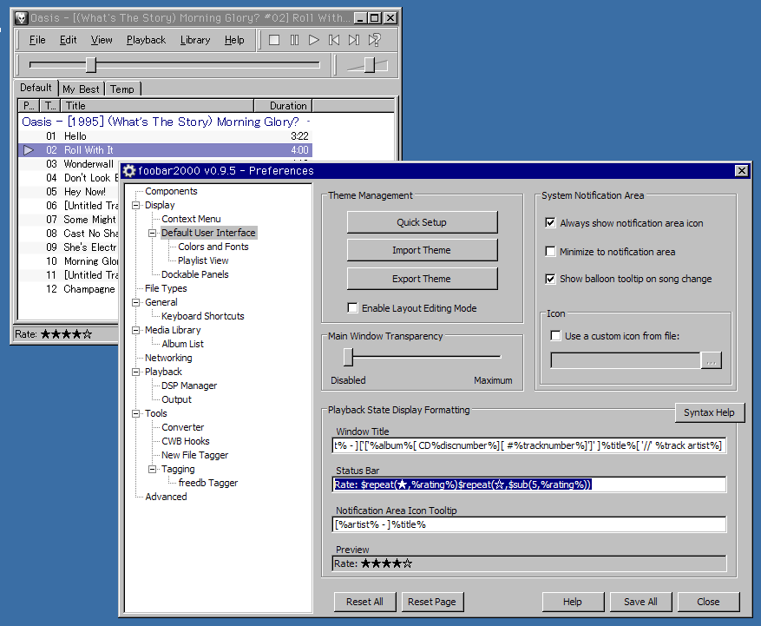This screenshot has height=626, width=761.
Task: Select DSP Manager in the tree
Action: coord(189,385)
